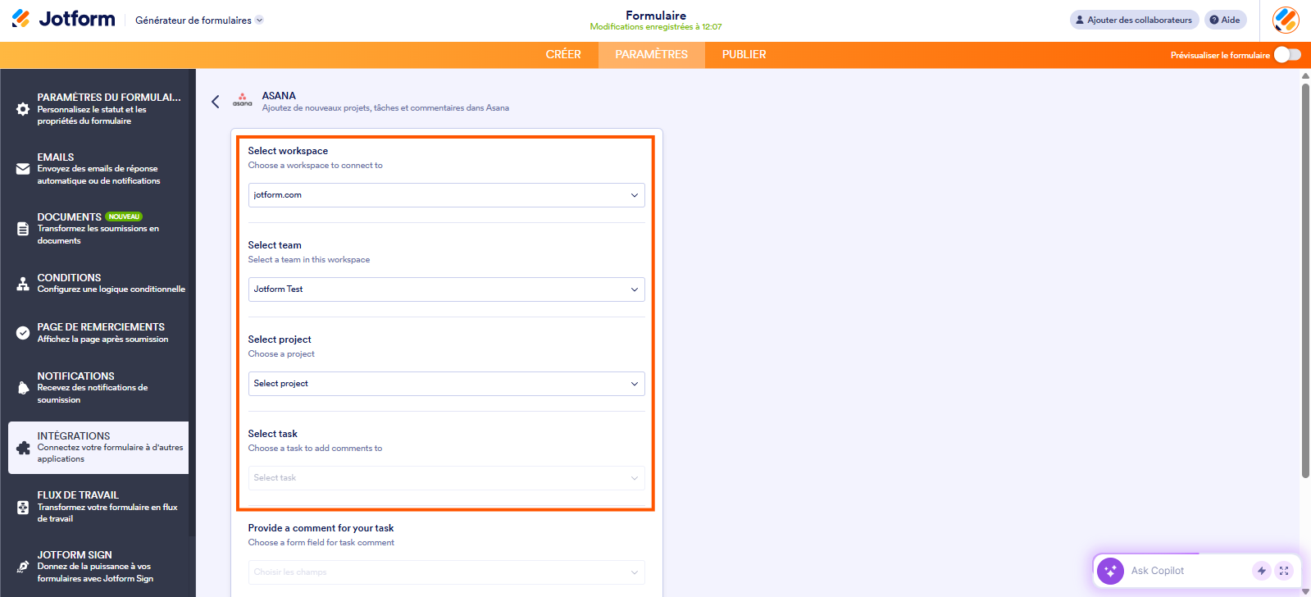
Task: Click the ASANA heading text
Action: click(x=279, y=96)
